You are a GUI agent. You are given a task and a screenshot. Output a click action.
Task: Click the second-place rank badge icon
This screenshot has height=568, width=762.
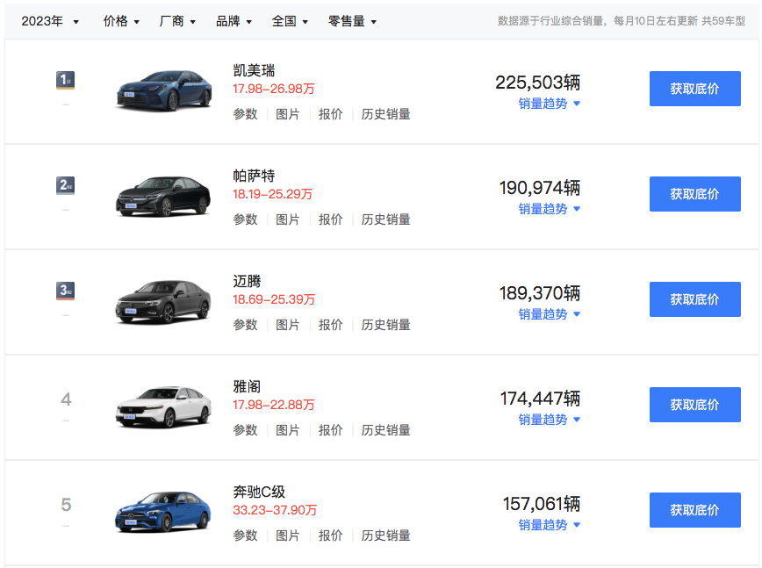(66, 185)
